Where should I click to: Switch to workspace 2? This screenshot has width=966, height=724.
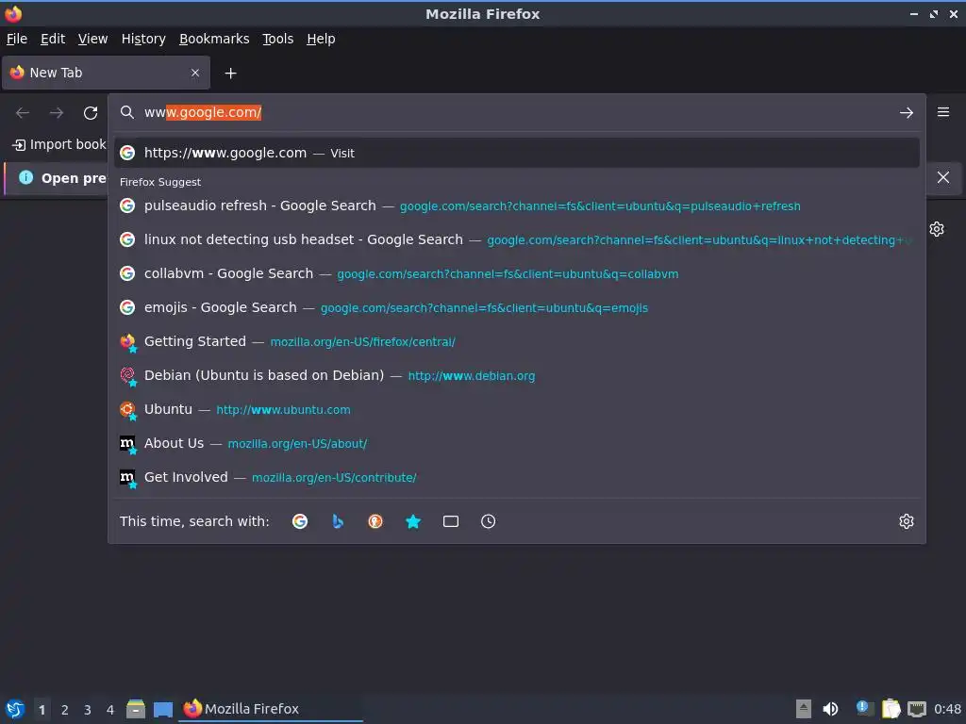(x=65, y=710)
